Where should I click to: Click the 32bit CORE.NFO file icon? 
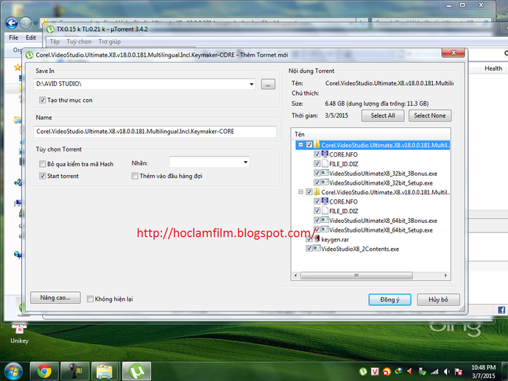325,154
